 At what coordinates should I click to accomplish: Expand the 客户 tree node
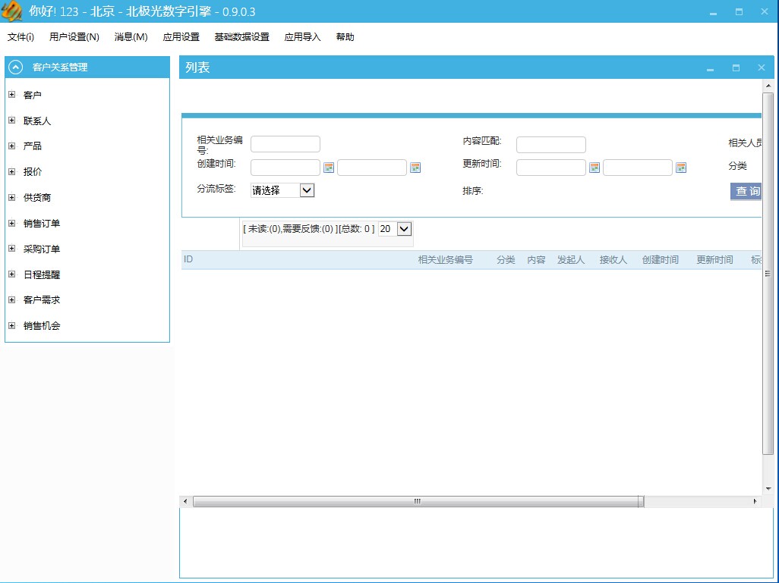click(x=11, y=94)
